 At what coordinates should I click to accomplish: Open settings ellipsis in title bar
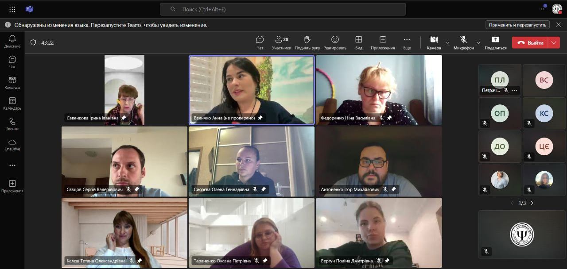(x=542, y=9)
